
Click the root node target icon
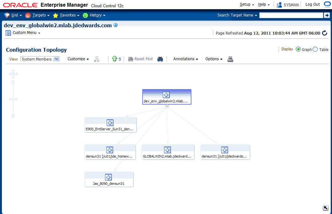(166, 95)
